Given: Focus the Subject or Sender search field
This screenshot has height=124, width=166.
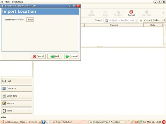Looking at the screenshot, I should pyautogui.click(x=122, y=20).
